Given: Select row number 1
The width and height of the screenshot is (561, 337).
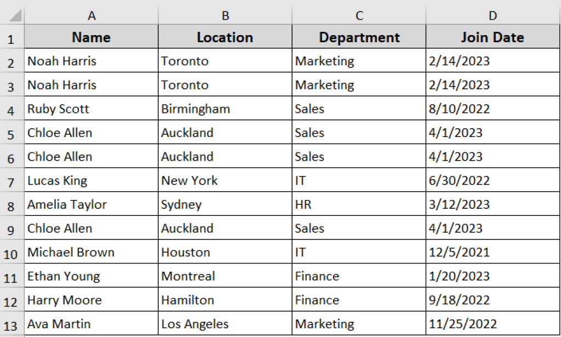Looking at the screenshot, I should [12, 37].
